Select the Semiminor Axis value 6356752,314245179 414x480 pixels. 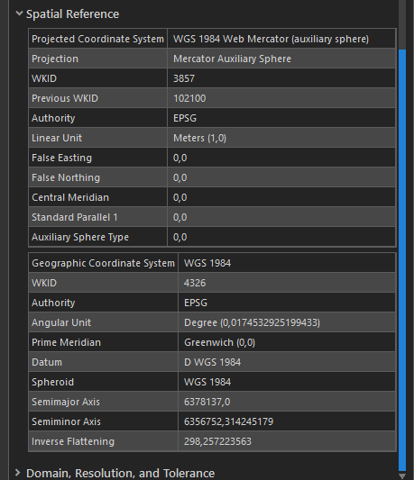point(228,421)
